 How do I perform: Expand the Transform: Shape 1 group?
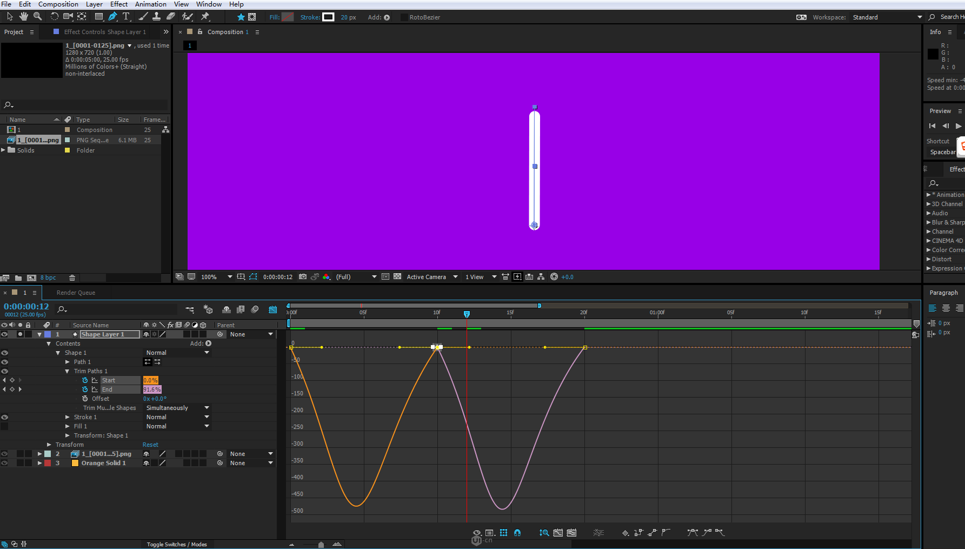68,435
